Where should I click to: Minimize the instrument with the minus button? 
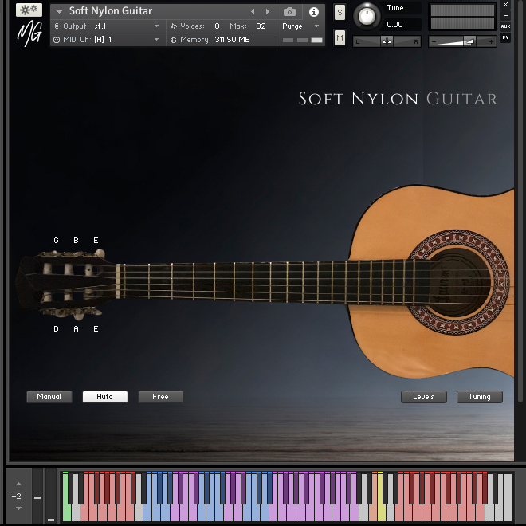pos(505,15)
